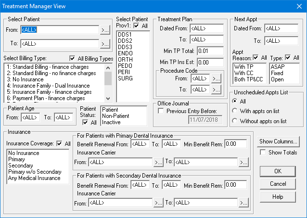Screen dimensions: 307x218
Task: Select 'Primary w/o Secondary' insurance coverage
Action: click(35, 171)
